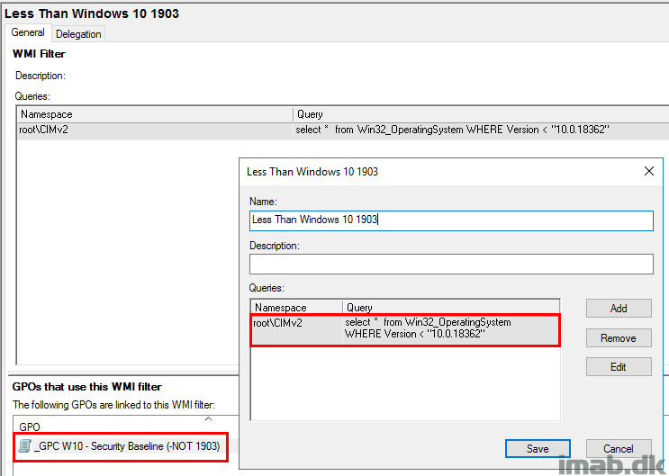The image size is (669, 476).
Task: Click the select from Win32_OperatingSystem query text in main pane
Action: (452, 130)
